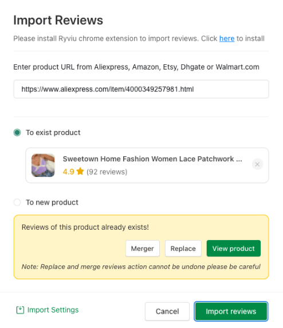Click the Import Settings download icon
283x328 pixels.
20,310
